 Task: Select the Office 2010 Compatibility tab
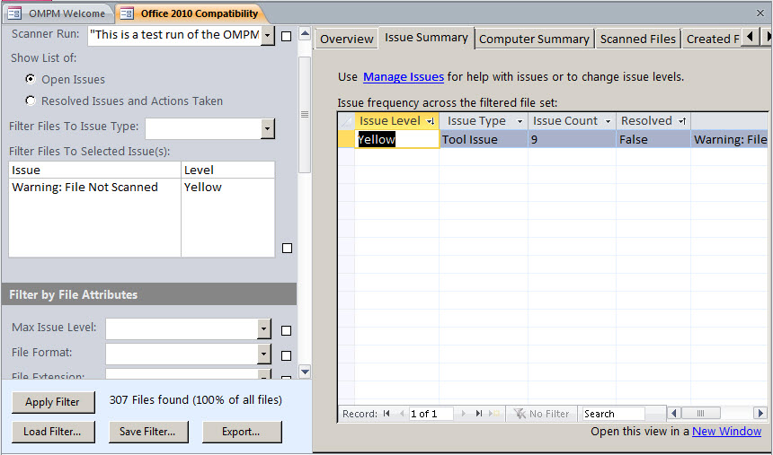(x=192, y=13)
